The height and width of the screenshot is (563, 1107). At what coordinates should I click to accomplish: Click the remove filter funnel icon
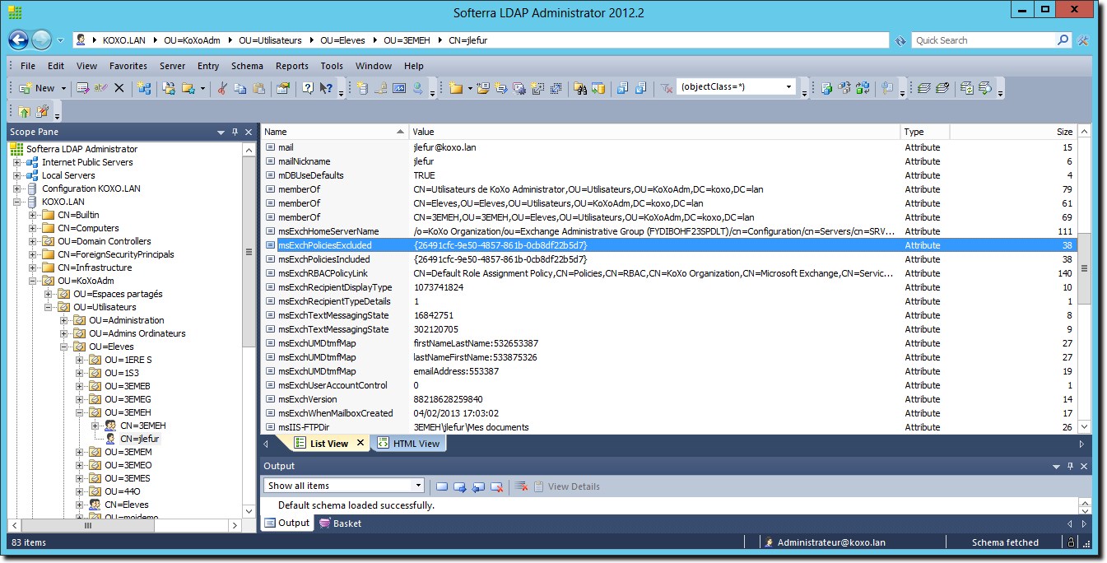click(667, 88)
